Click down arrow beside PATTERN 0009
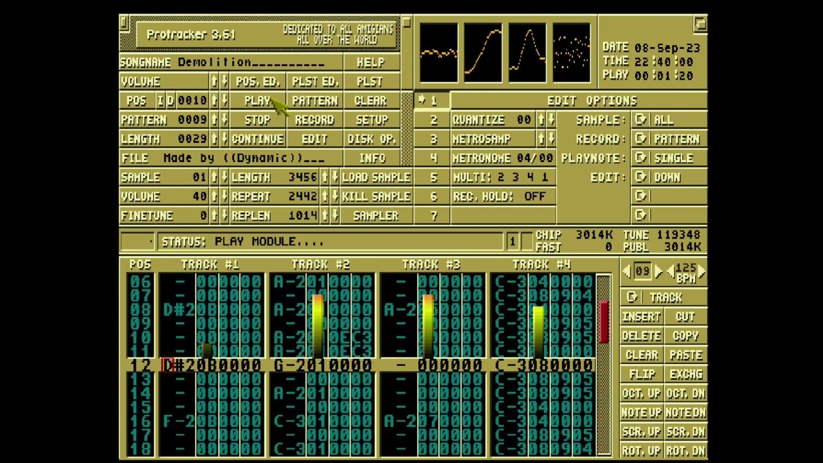 (224, 120)
